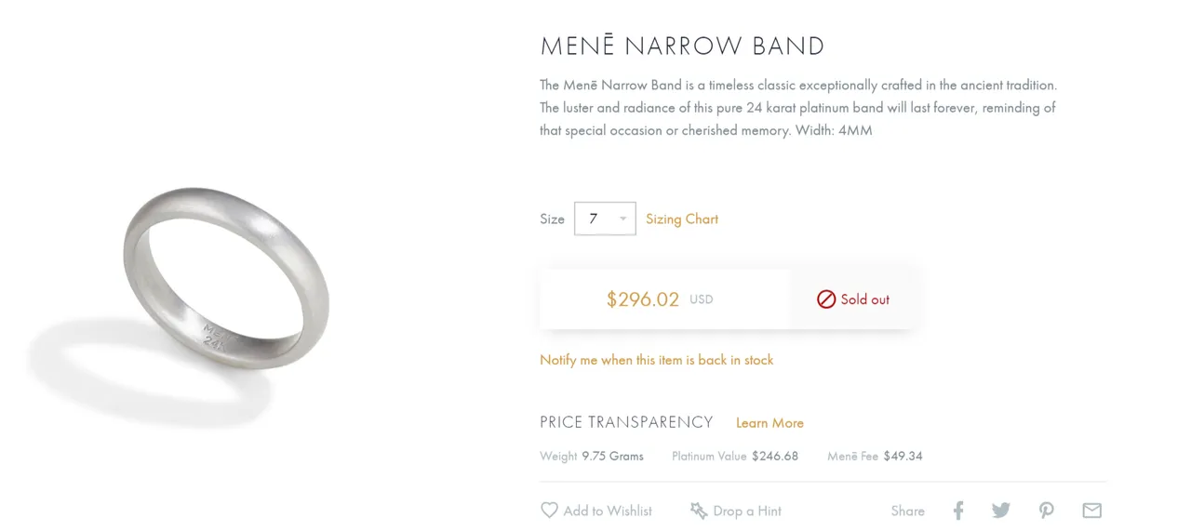The height and width of the screenshot is (531, 1191).
Task: Click the Menē Fee $49.34 text
Action: (x=875, y=456)
